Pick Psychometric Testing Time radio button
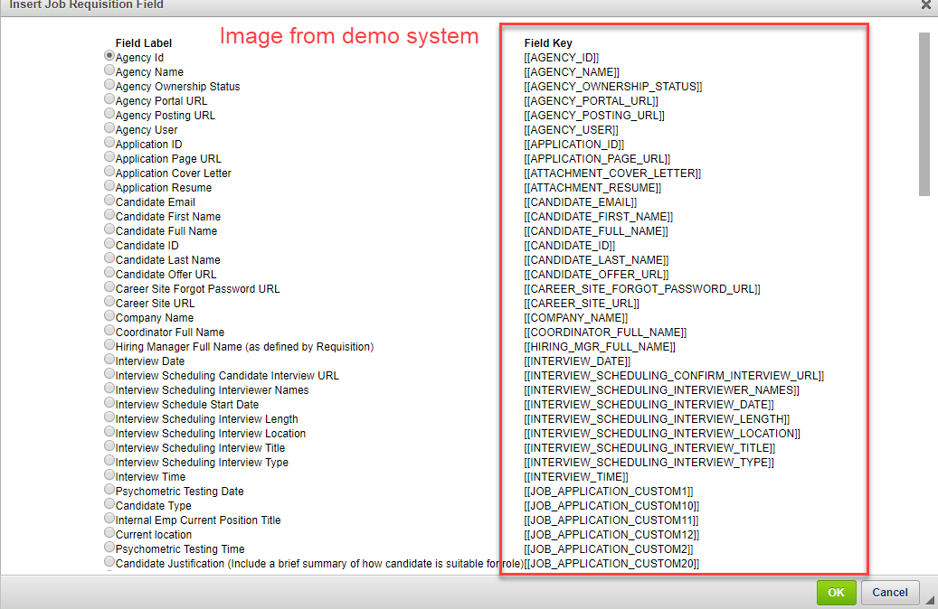The image size is (938, 609). point(109,548)
